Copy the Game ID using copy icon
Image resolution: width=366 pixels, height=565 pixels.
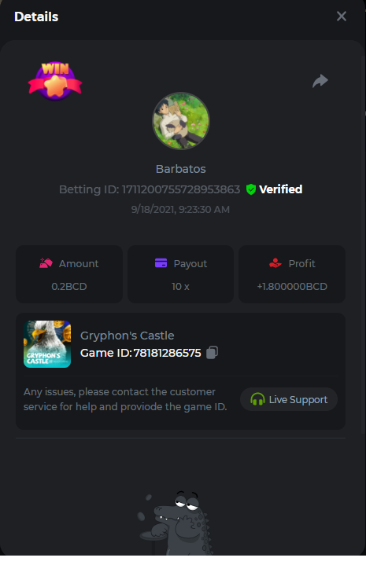coord(212,352)
